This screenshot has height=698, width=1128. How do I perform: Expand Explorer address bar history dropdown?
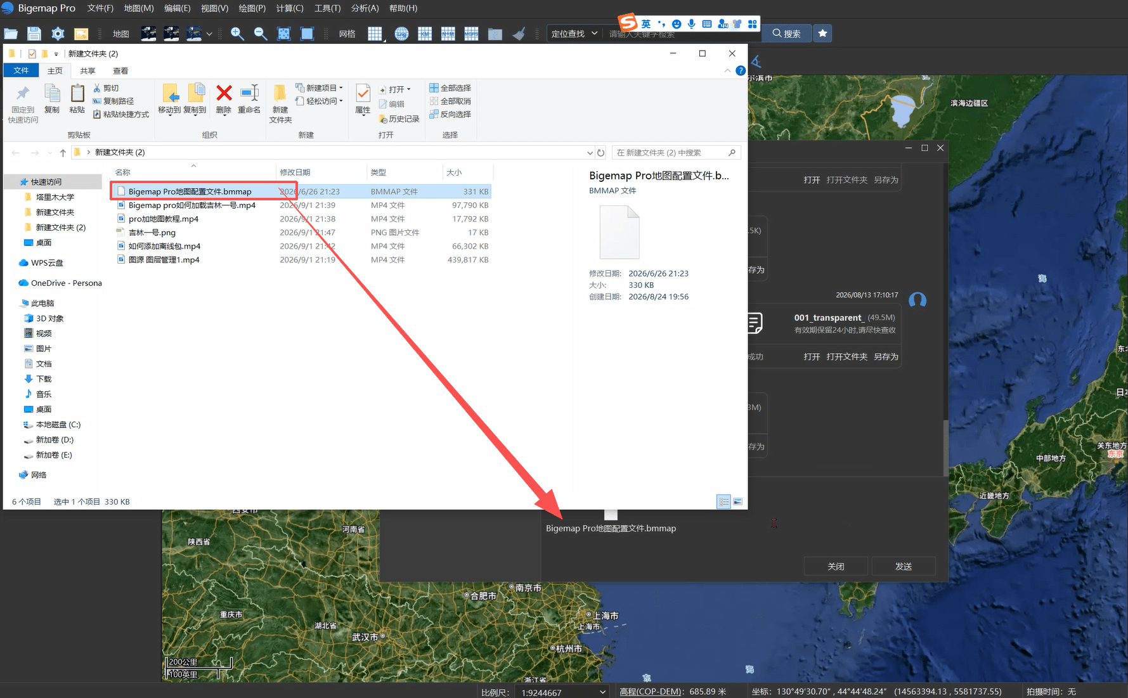coord(590,152)
